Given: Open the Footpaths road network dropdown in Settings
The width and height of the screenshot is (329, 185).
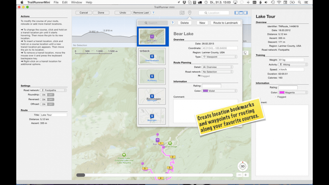Looking at the screenshot, I should 53,90.
